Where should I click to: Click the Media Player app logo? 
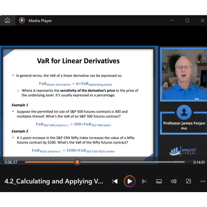point(22,20)
